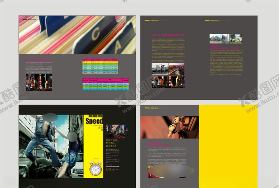Open the file folder tabs banner image
The image size is (279, 188).
pos(77,35)
